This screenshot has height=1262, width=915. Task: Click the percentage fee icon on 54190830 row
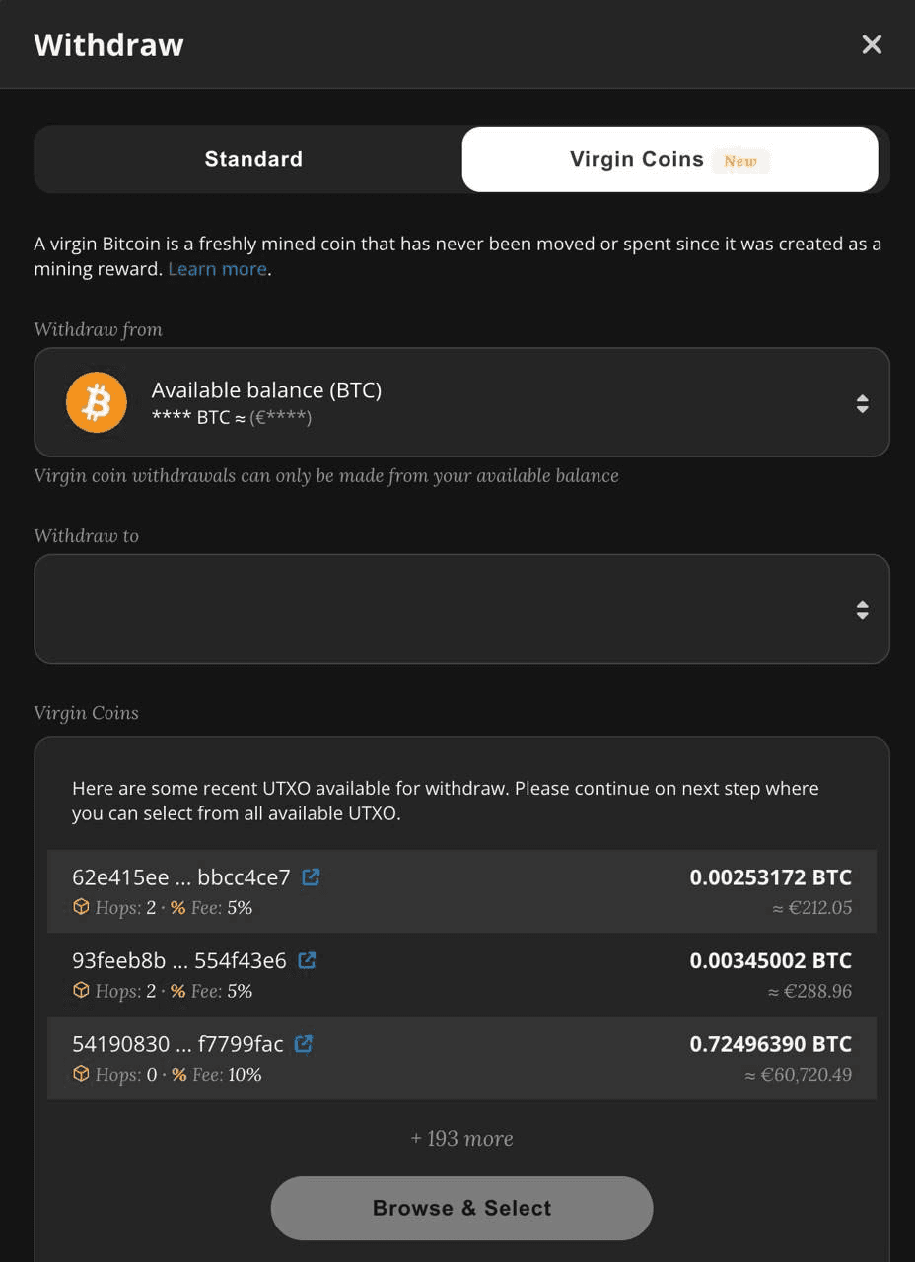tap(177, 1074)
